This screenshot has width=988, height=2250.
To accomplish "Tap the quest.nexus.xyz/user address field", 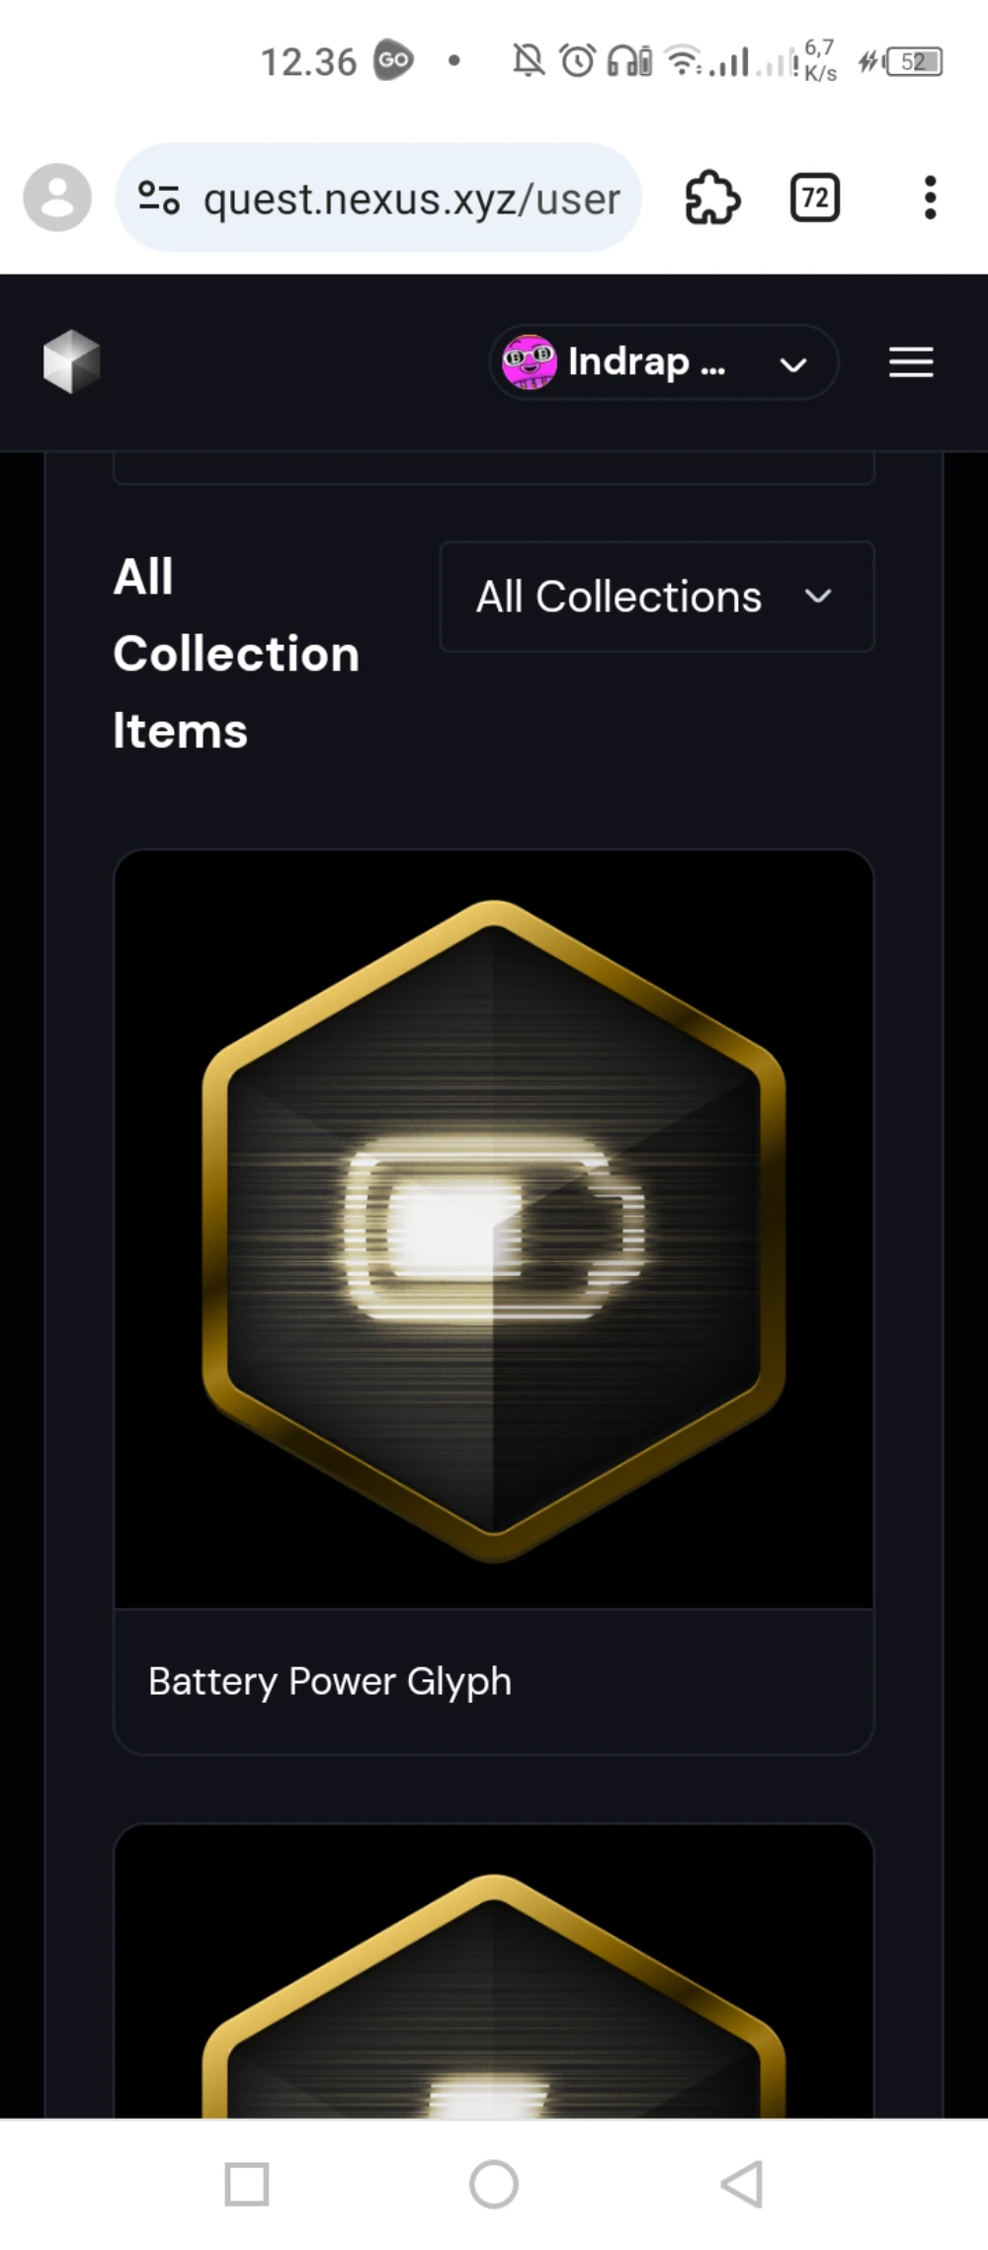I will tap(379, 199).
